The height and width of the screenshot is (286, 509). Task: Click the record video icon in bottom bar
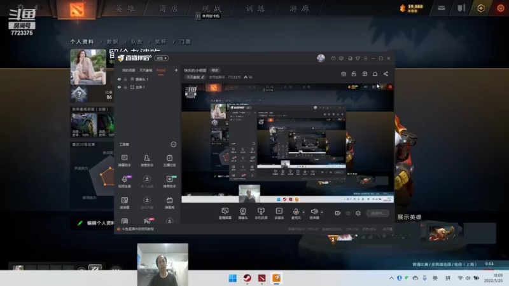338,213
